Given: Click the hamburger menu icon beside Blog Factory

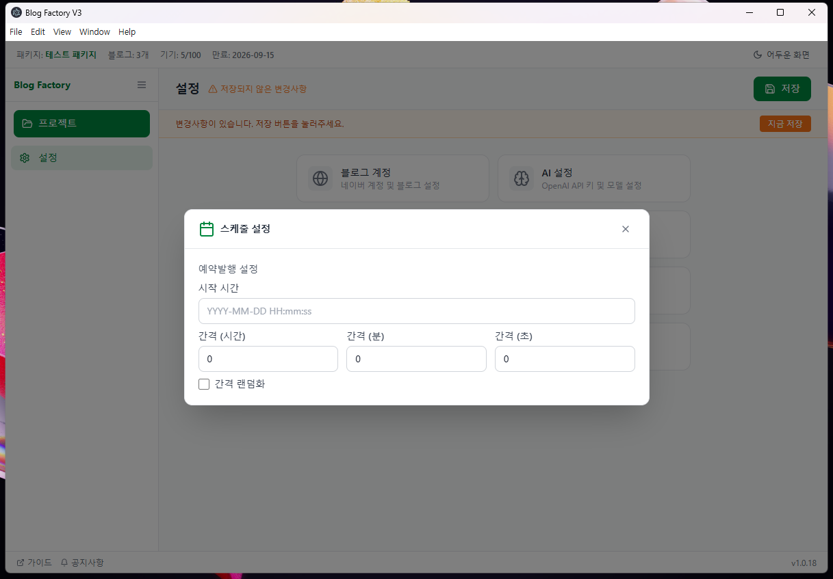Looking at the screenshot, I should [142, 85].
